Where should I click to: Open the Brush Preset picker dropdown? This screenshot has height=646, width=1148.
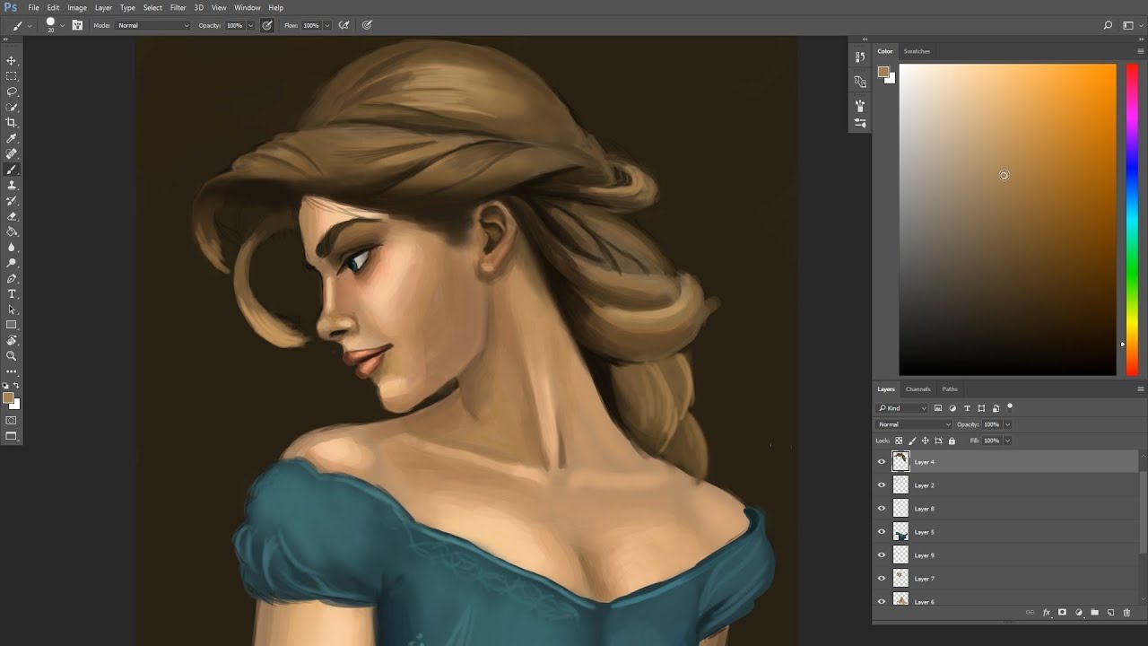click(62, 25)
